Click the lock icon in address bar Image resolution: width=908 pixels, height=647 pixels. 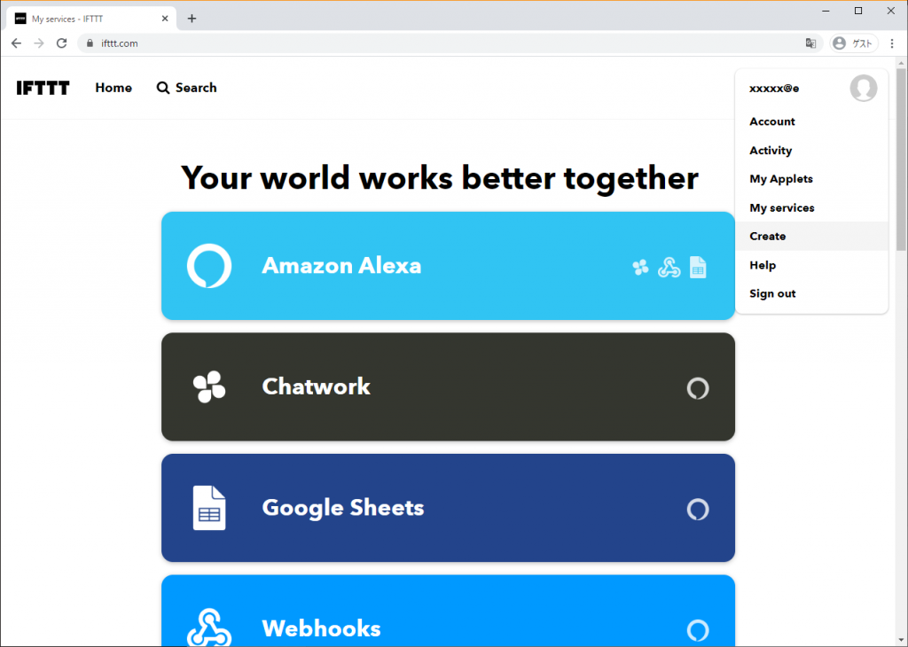click(90, 43)
